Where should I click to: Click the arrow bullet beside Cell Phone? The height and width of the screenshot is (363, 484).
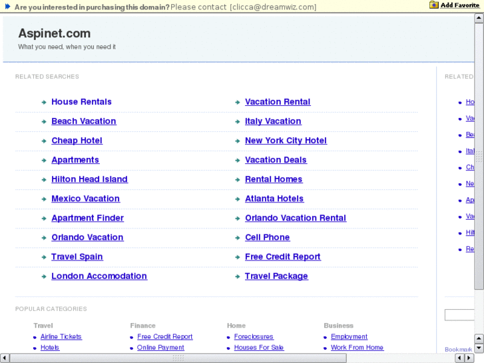[238, 238]
